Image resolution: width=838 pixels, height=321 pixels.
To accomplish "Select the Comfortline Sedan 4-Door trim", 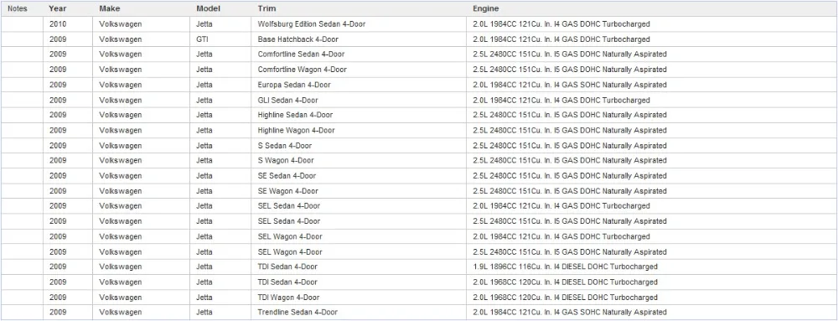I will click(x=301, y=54).
